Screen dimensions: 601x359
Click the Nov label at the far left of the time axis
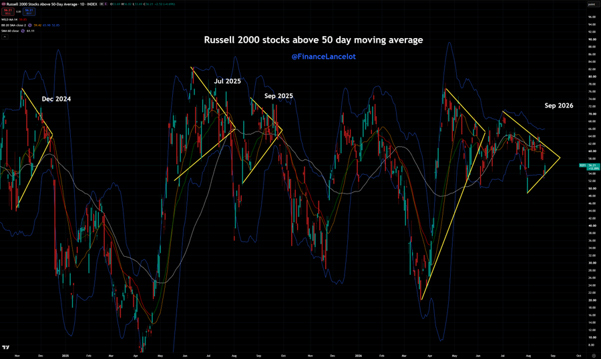tap(17, 356)
